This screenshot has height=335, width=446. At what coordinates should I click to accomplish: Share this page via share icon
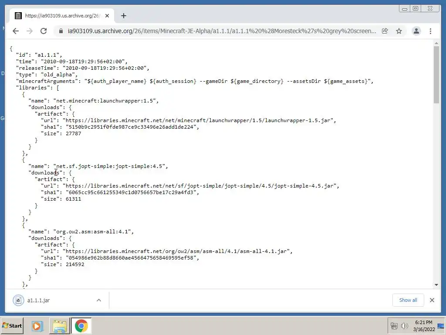tap(385, 31)
